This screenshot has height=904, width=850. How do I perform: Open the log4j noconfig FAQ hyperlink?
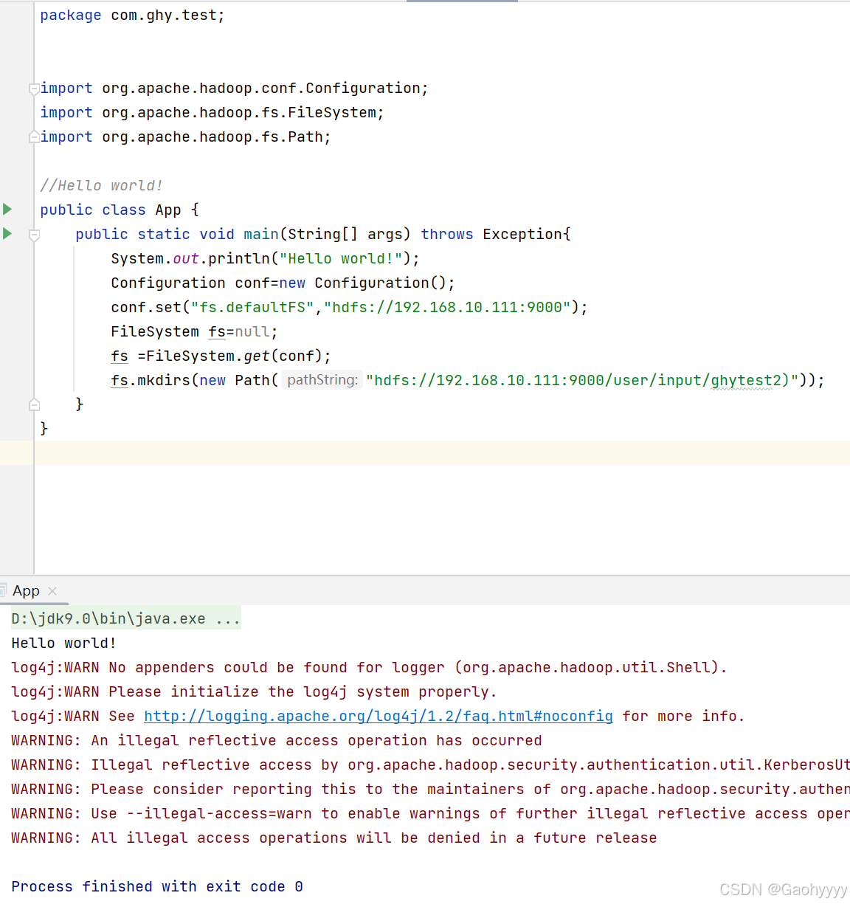(x=378, y=715)
